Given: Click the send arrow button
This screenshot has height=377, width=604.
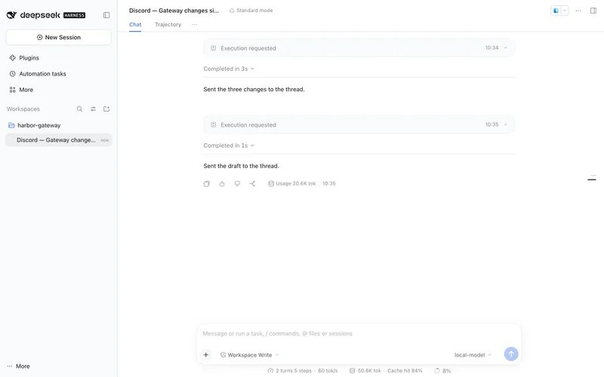Looking at the screenshot, I should coord(511,354).
